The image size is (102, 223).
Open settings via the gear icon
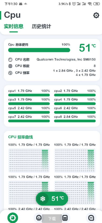tap(96, 15)
